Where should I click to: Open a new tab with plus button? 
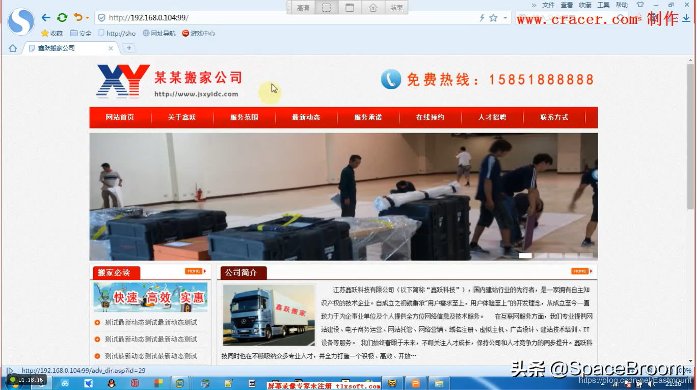point(129,48)
